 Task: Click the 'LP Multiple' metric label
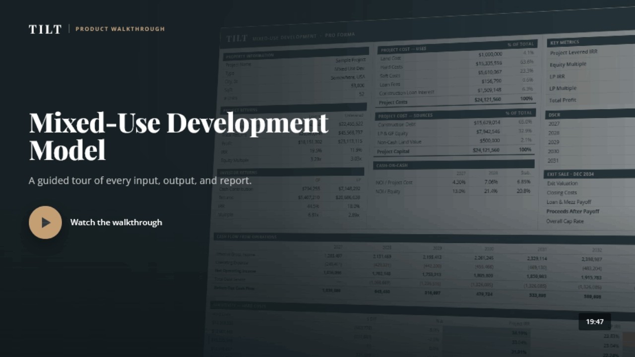click(x=563, y=88)
